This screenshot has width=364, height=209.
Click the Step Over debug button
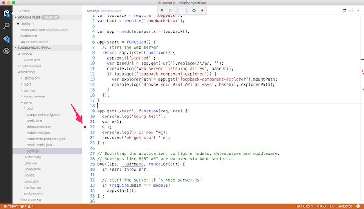170,10
